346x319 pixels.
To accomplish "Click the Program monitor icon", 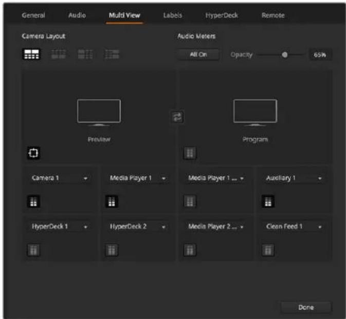I will coord(255,112).
